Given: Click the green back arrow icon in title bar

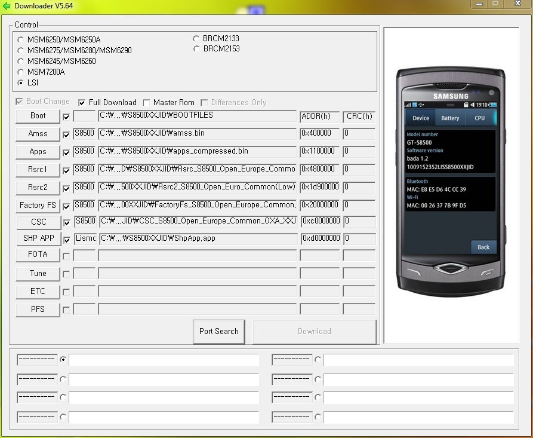Looking at the screenshot, I should (7, 6).
